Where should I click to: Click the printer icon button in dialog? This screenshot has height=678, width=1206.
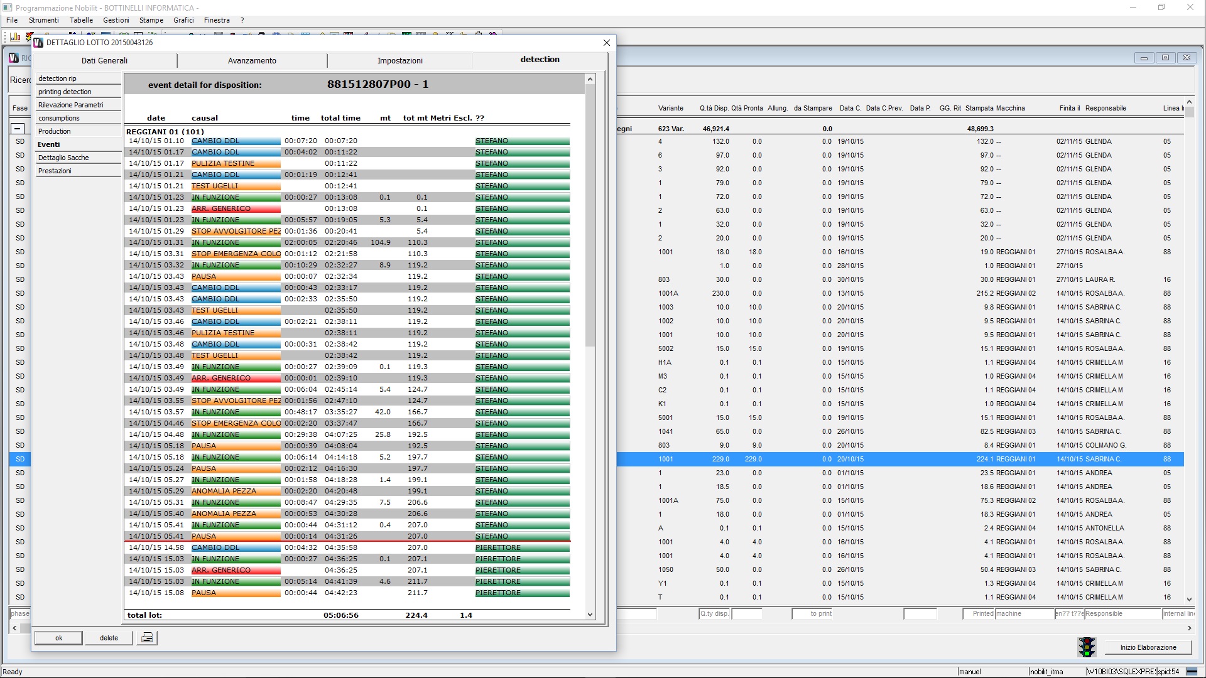pyautogui.click(x=147, y=638)
